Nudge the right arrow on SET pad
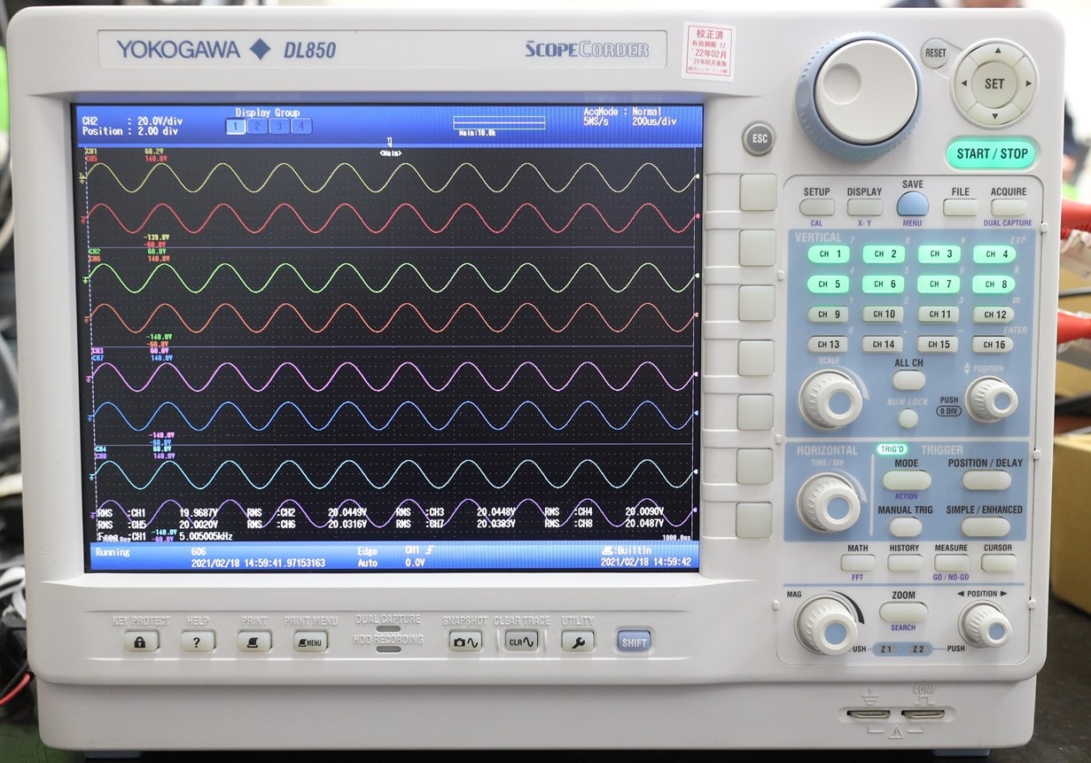The width and height of the screenshot is (1091, 763). tap(1027, 83)
